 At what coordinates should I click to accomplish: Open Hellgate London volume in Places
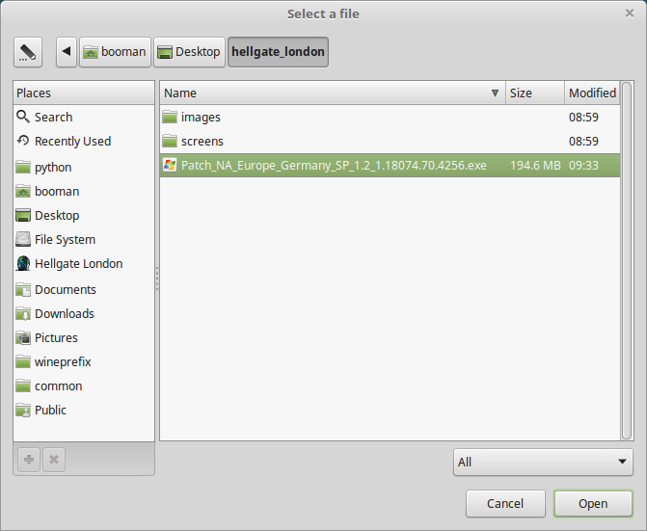tap(84, 263)
